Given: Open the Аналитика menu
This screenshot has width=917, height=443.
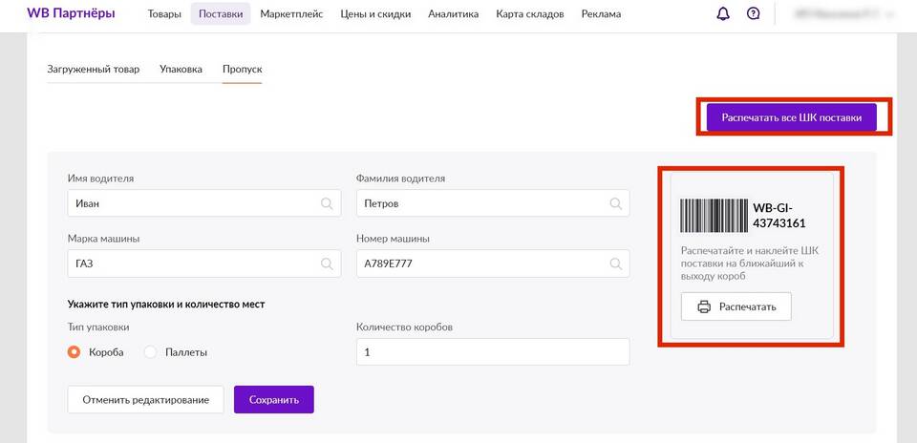Looking at the screenshot, I should [x=453, y=14].
